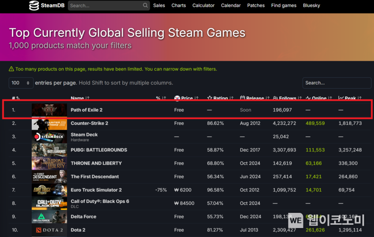Open the Calendar menu item
This screenshot has height=237, width=374.
pyautogui.click(x=231, y=6)
